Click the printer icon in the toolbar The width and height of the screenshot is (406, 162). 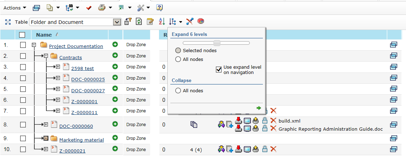click(x=102, y=7)
